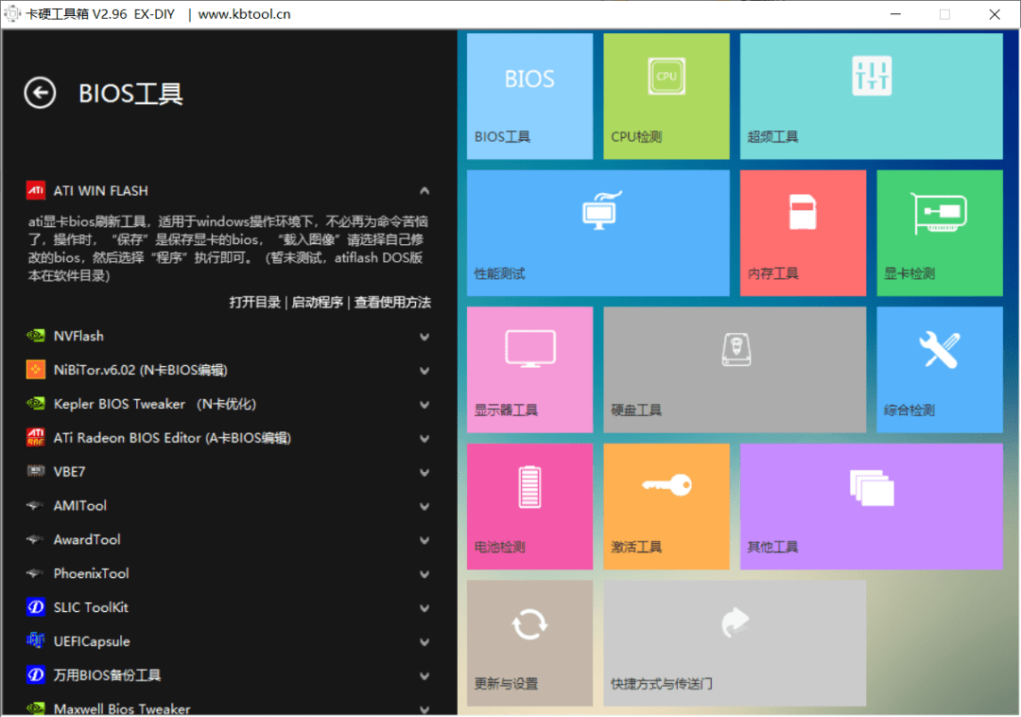
Task: Open the 激活工具 tile
Action: point(666,507)
